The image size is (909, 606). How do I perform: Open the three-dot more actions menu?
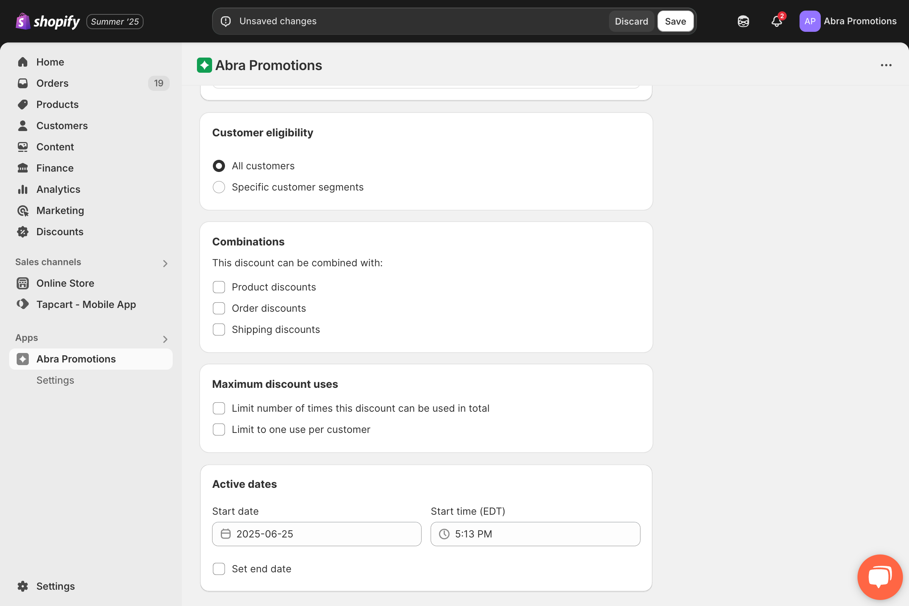pos(886,65)
